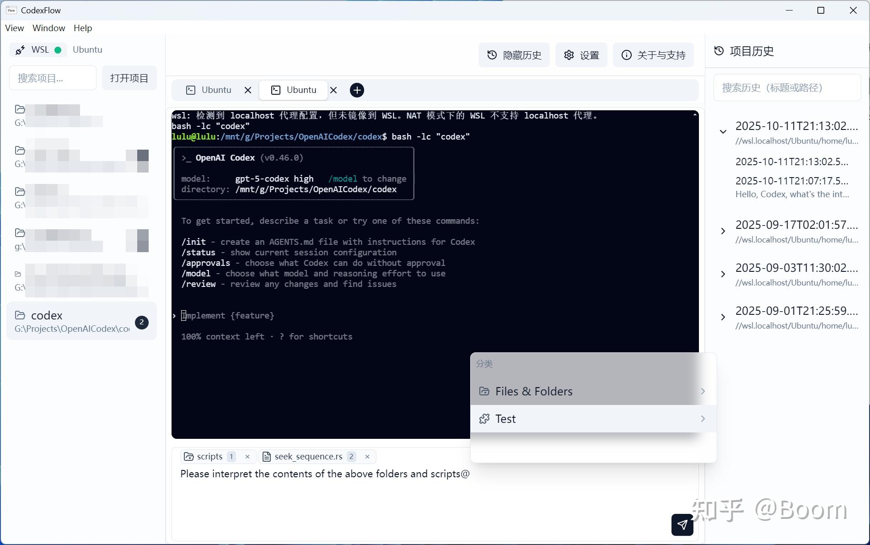The width and height of the screenshot is (870, 545).
Task: Click the Files & Folders folder icon
Action: tap(484, 391)
